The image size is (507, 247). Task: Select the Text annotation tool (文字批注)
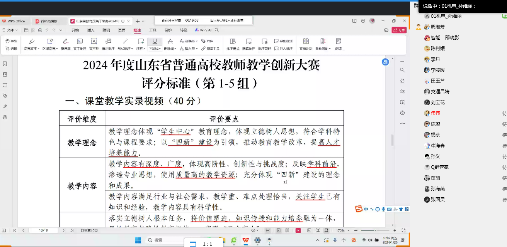click(80, 44)
